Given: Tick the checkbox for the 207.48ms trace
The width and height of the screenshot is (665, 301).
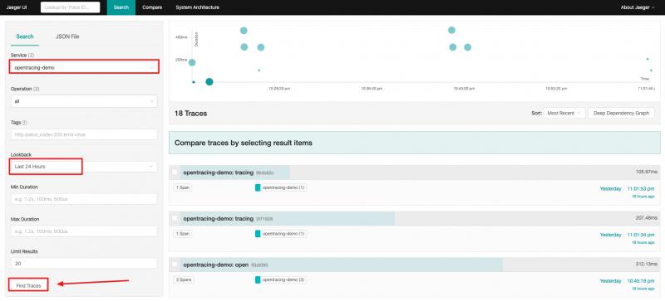Looking at the screenshot, I should point(175,218).
